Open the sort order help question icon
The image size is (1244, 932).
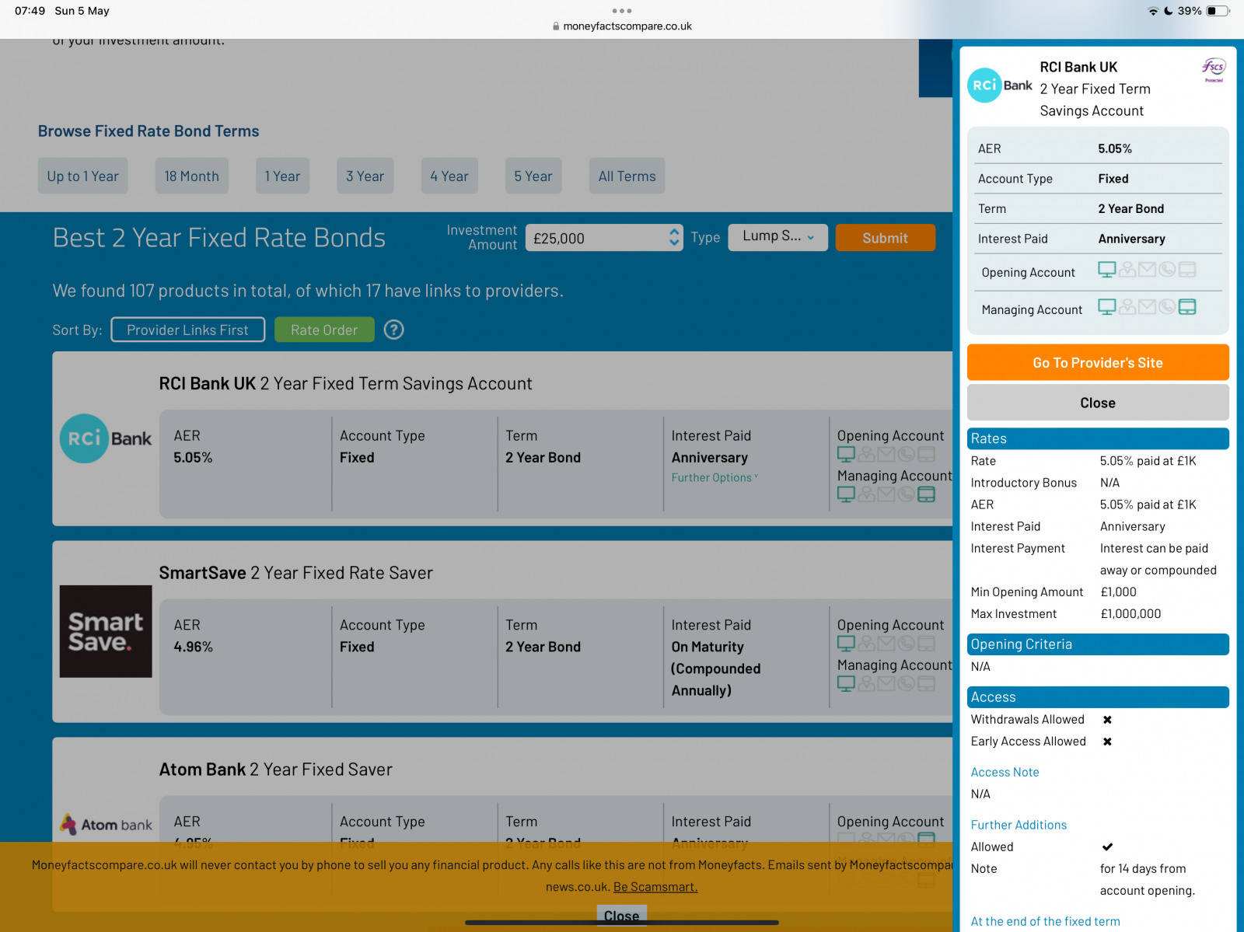point(394,330)
